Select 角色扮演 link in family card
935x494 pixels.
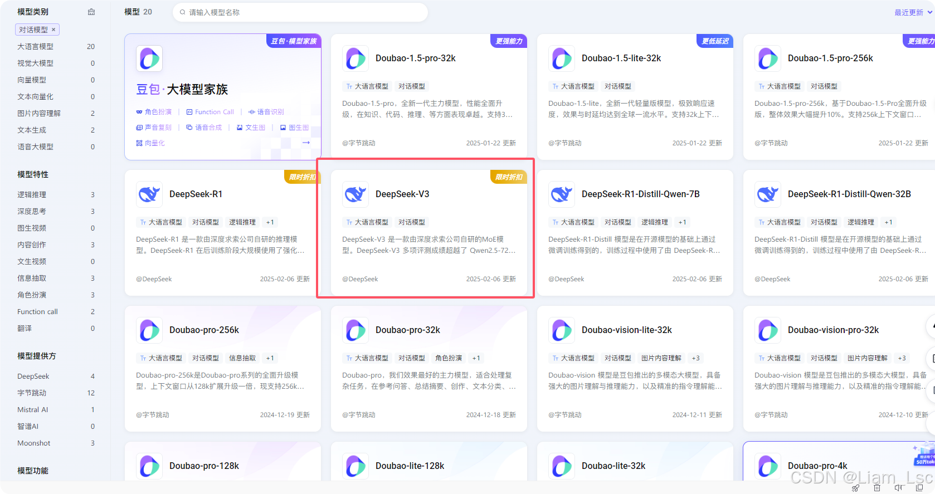tap(154, 112)
